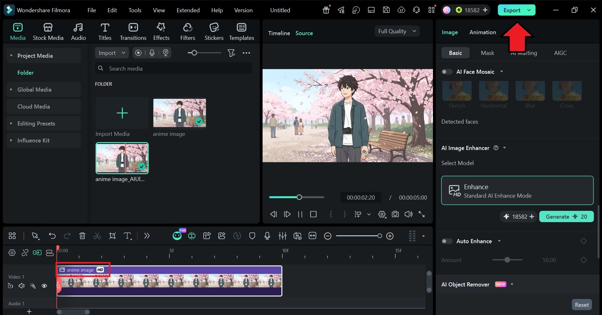
Task: Collapse the AI Image Enhancer section
Action: click(x=504, y=148)
